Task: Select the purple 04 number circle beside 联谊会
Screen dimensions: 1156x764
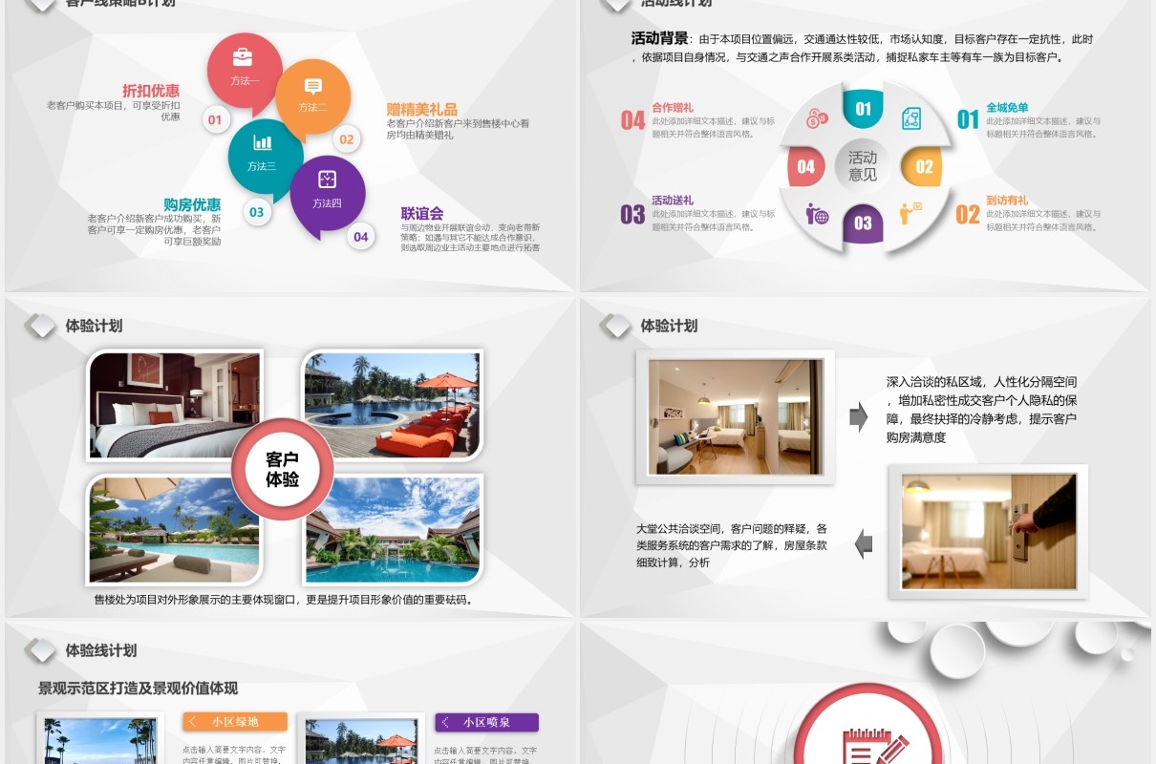Action: click(x=360, y=237)
